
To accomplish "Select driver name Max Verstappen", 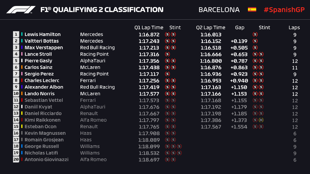I will (x=44, y=47).
